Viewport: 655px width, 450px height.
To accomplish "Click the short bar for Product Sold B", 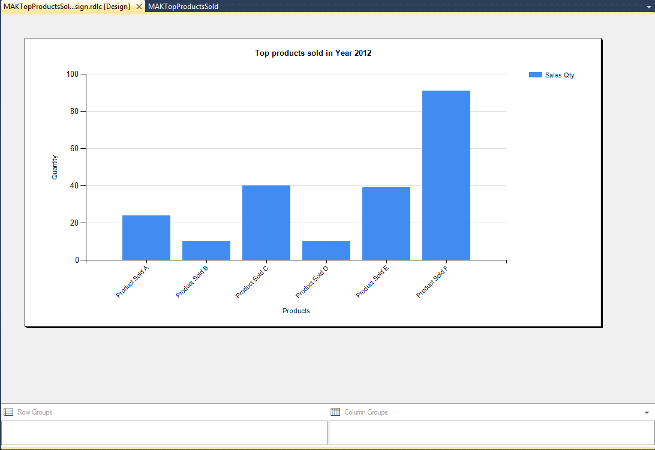I will [x=206, y=251].
